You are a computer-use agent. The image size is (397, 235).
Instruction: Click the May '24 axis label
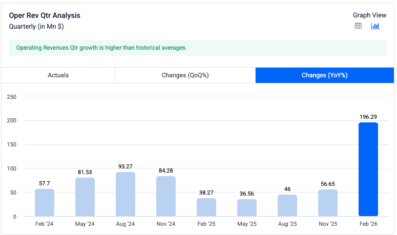tap(85, 224)
